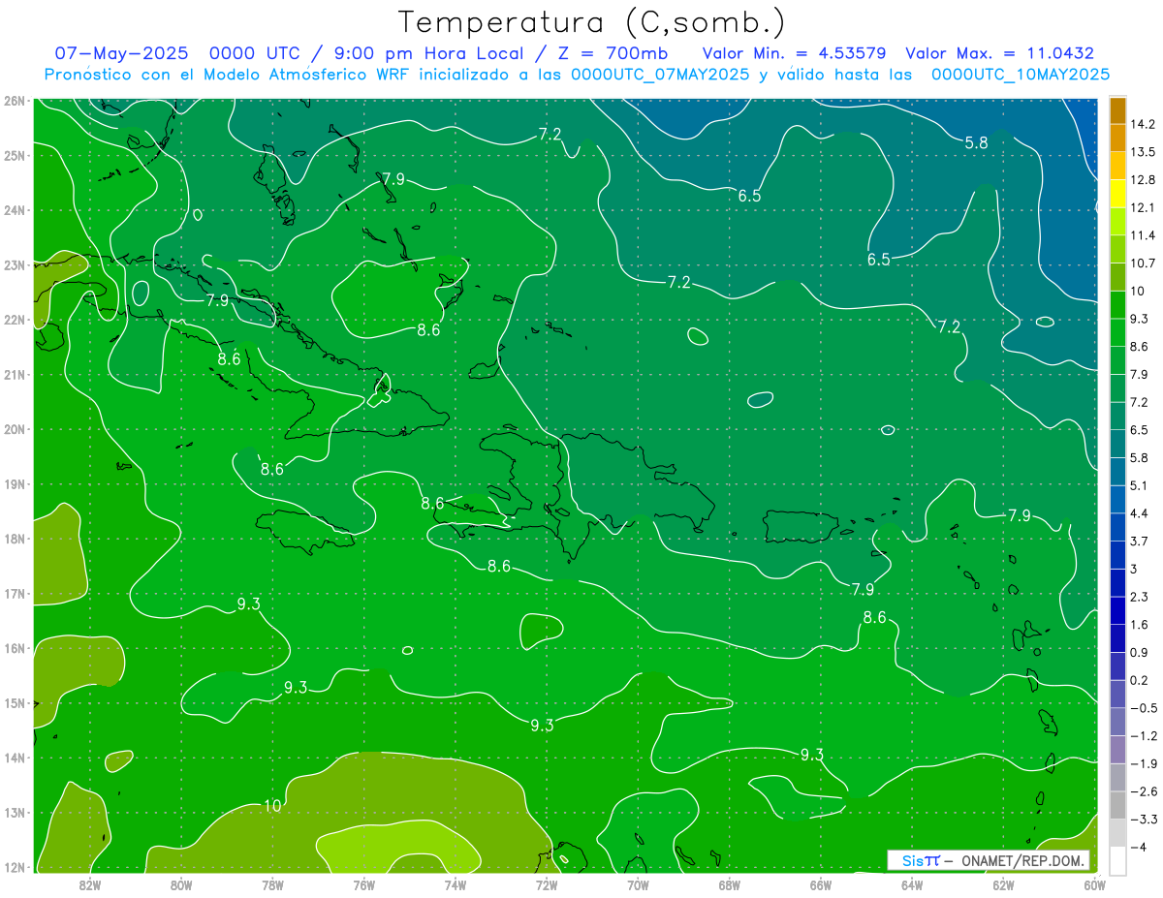Click the 82W longitude axis label
Image resolution: width=1163 pixels, height=898 pixels.
90,884
